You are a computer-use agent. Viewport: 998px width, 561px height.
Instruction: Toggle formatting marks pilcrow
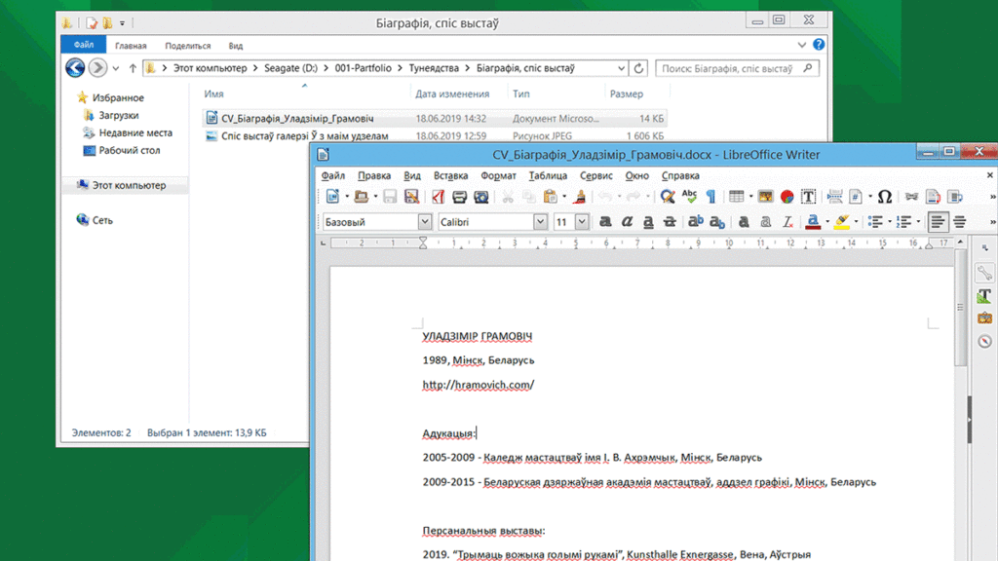tap(710, 197)
